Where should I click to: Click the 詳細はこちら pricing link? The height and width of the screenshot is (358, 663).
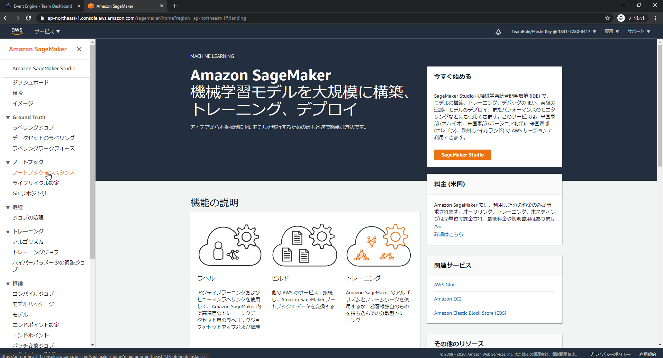(x=448, y=234)
